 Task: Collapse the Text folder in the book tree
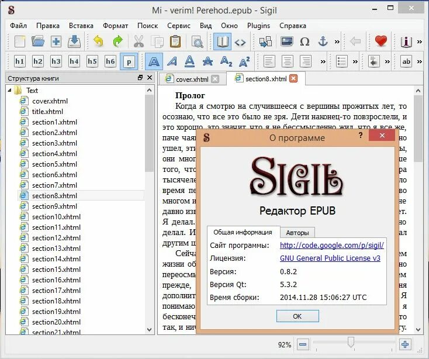pyautogui.click(x=10, y=90)
